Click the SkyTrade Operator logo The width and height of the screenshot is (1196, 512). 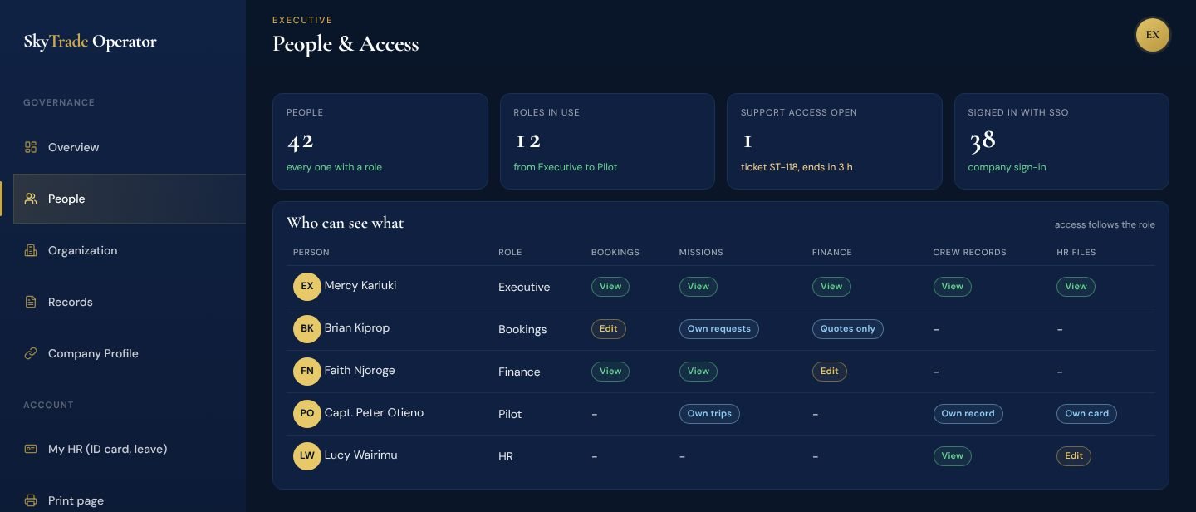pyautogui.click(x=90, y=42)
